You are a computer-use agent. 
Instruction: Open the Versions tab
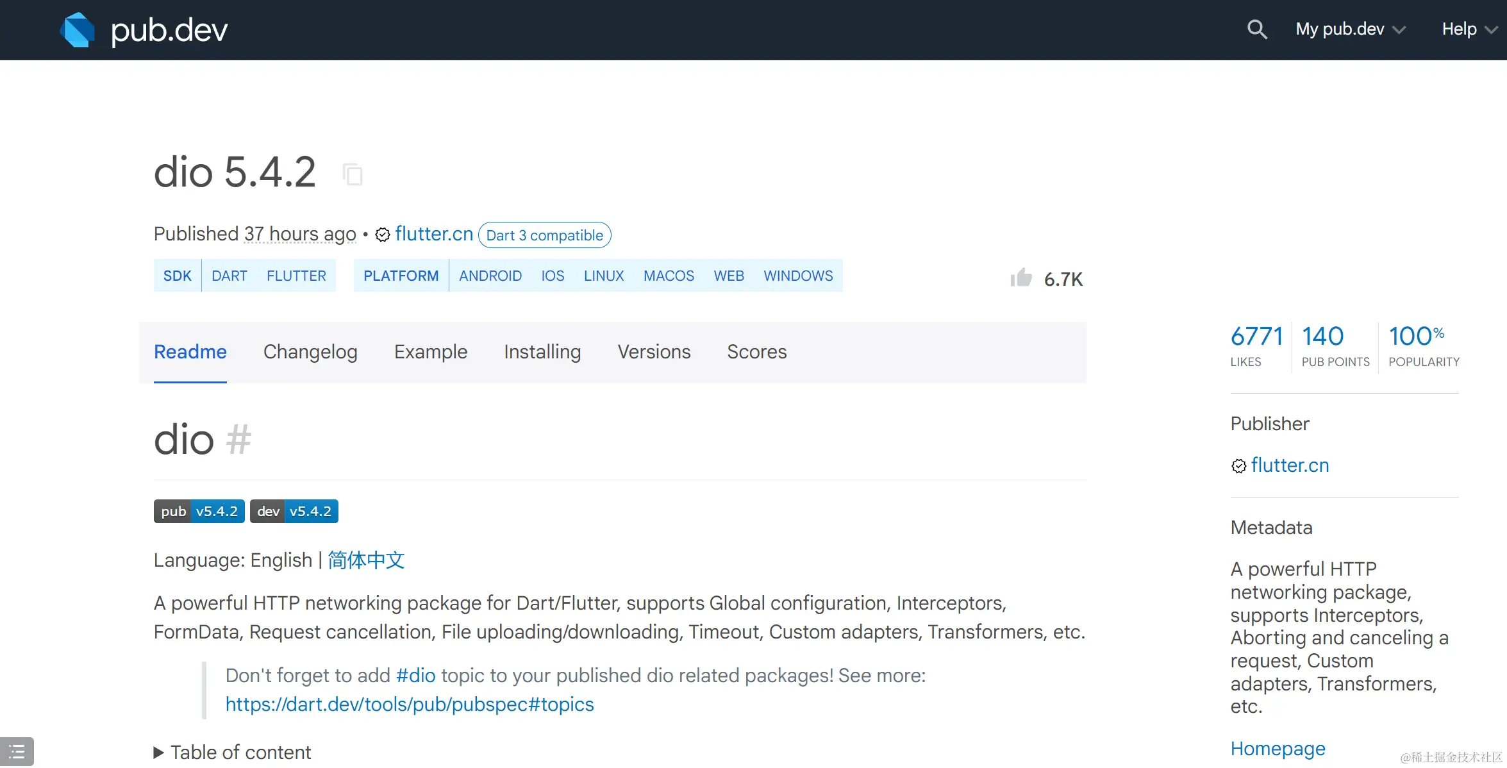point(654,352)
